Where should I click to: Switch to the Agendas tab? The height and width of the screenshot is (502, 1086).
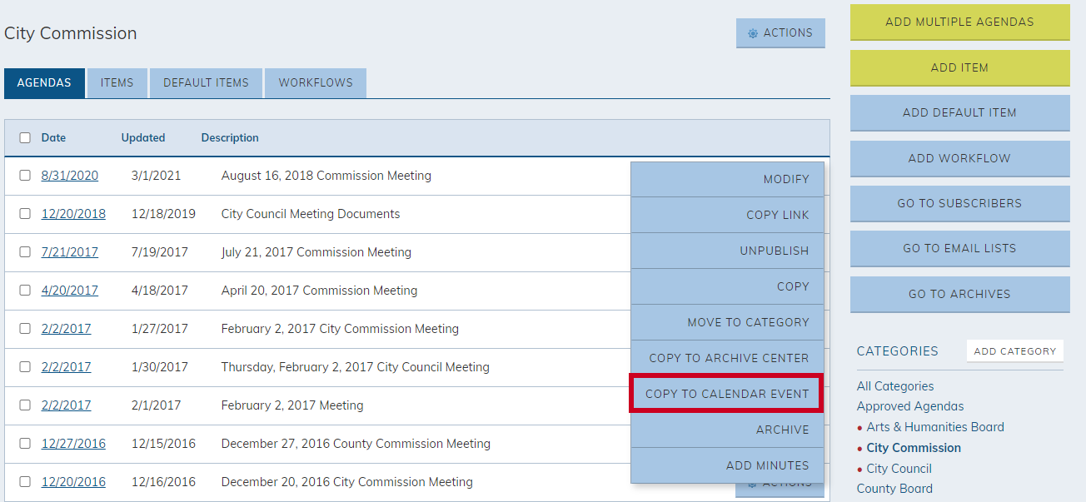point(44,83)
